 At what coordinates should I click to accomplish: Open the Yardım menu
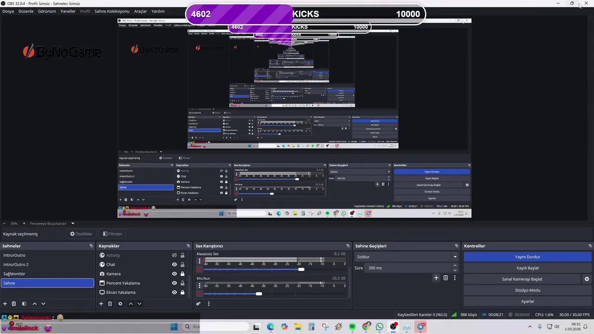click(x=158, y=11)
